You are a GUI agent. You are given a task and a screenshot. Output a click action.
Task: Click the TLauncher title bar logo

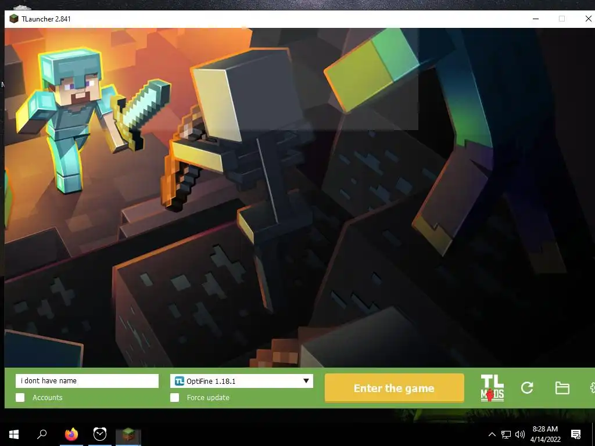point(14,19)
